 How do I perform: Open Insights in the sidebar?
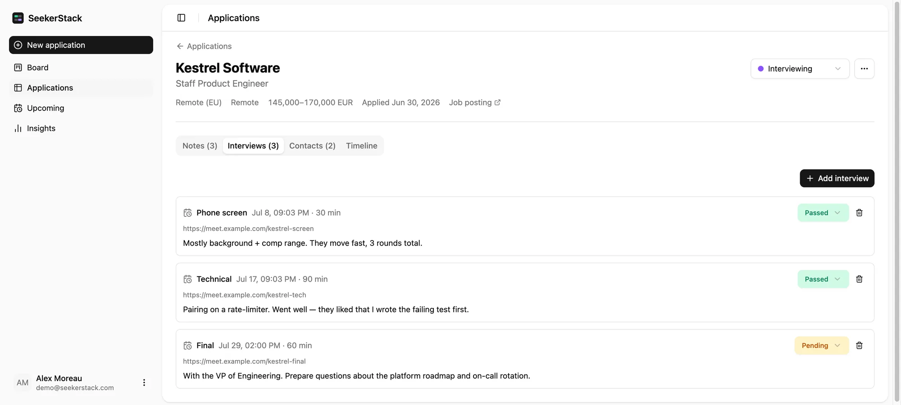tap(81, 128)
